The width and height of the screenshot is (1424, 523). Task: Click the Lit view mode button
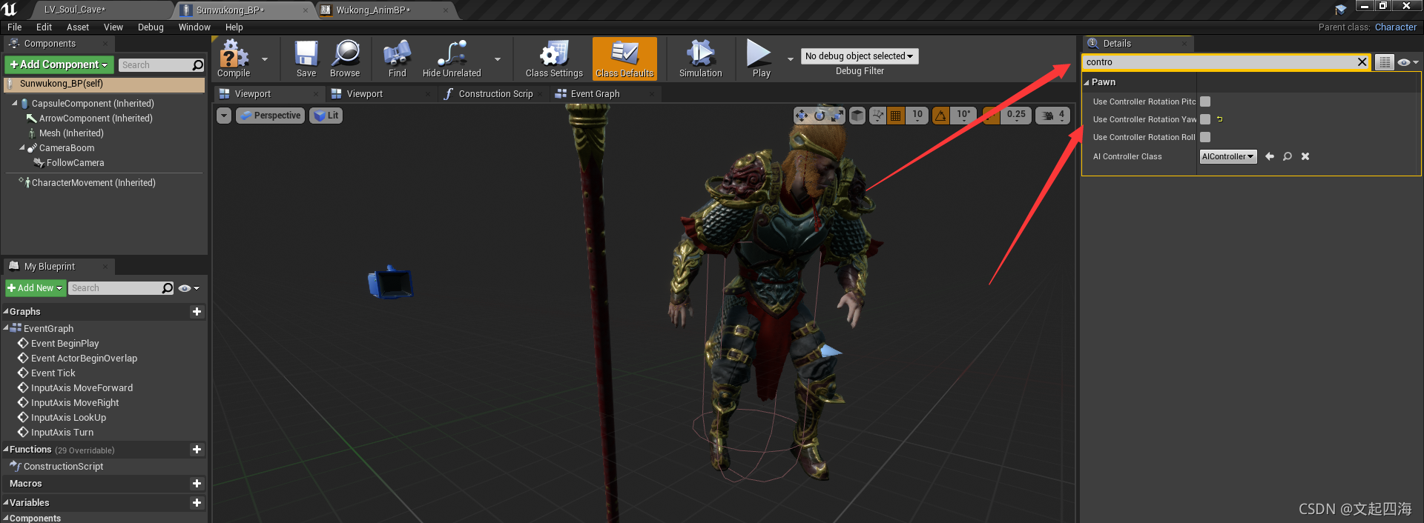click(326, 116)
